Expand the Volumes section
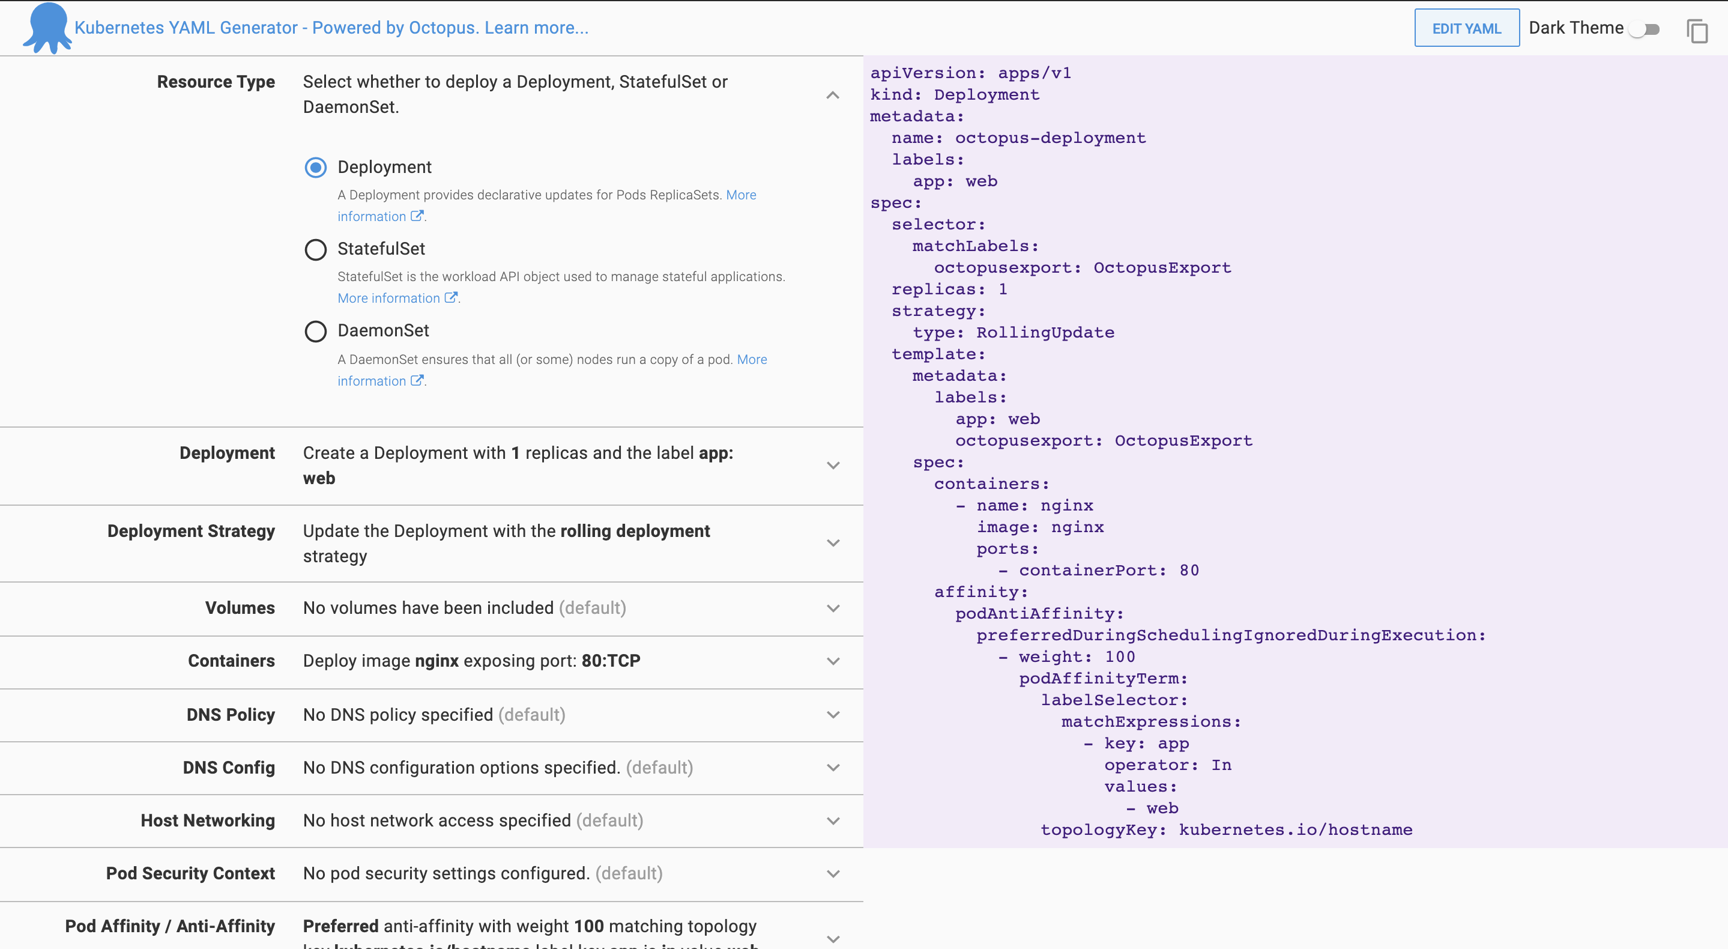Screen dimensions: 1728x949 pos(833,608)
